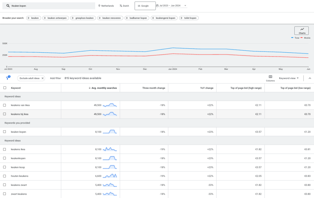Image resolution: width=314 pixels, height=198 pixels.
Task: Click the 'houten keukens' trend sparkline
Action: click(x=110, y=176)
